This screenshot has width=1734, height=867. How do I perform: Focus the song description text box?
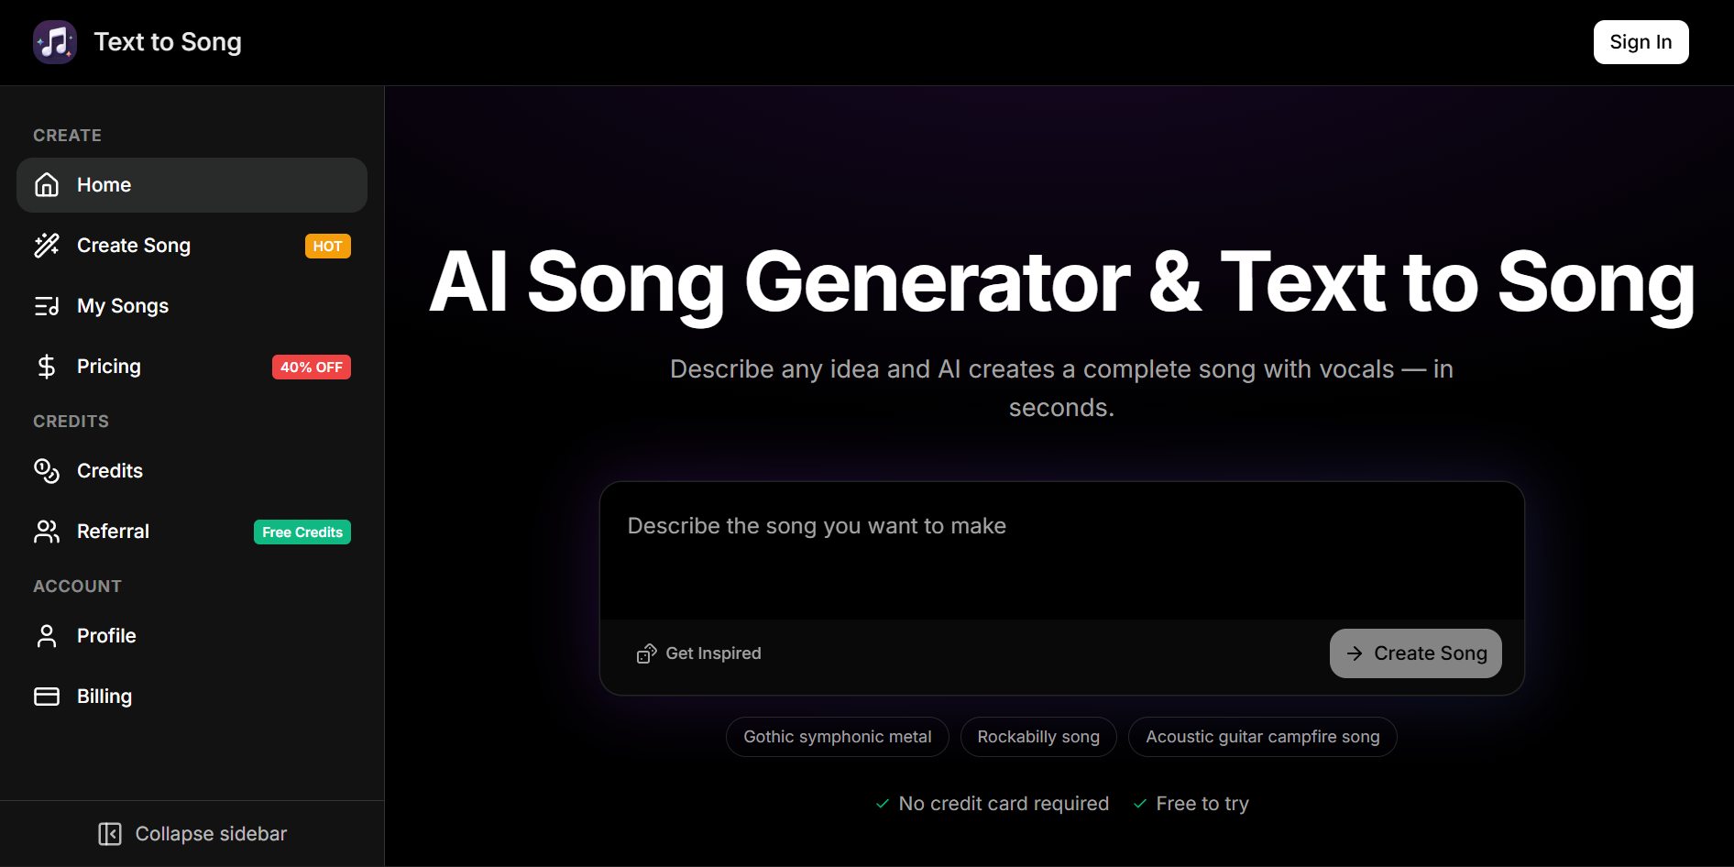click(1061, 552)
